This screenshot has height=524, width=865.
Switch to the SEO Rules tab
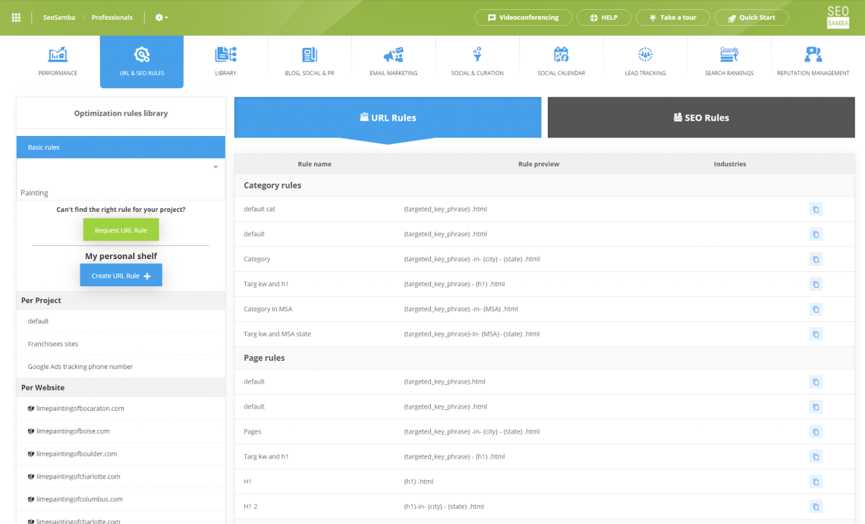700,117
